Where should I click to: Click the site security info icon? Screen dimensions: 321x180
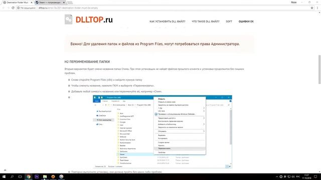(x=19, y=8)
